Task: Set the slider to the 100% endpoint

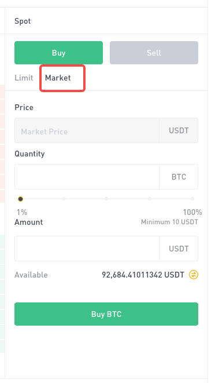Action: [192, 199]
